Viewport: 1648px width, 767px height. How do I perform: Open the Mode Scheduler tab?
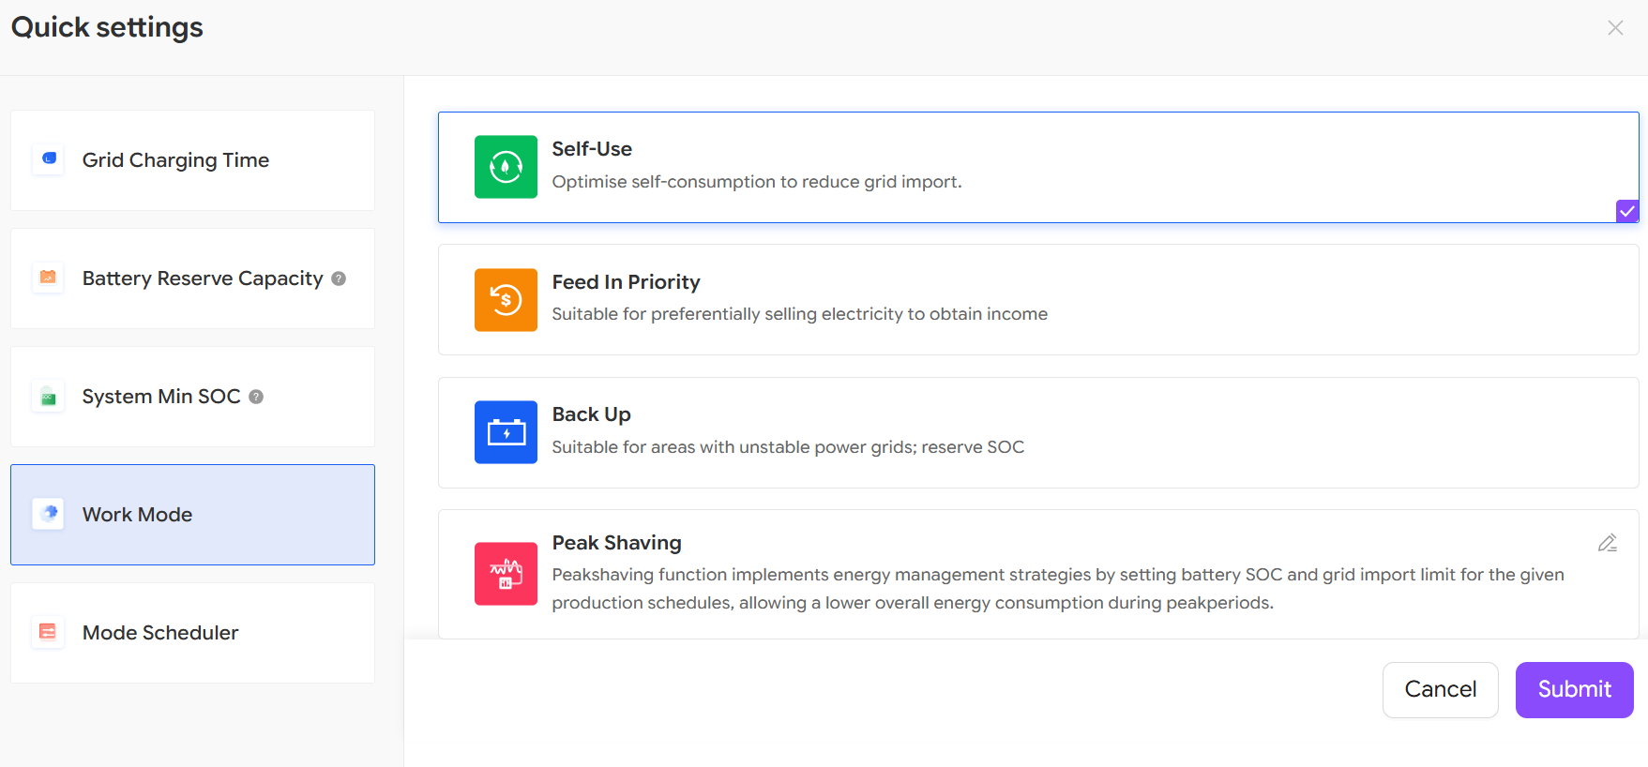pos(192,633)
